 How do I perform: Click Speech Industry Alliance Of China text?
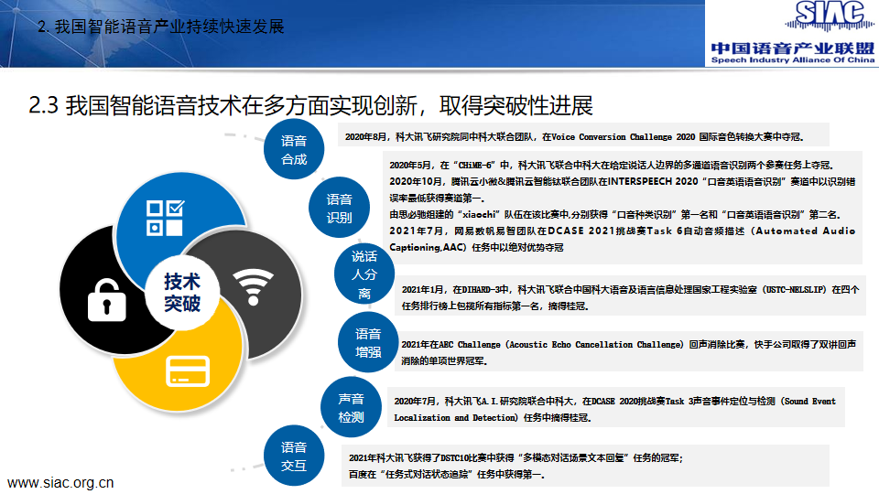pyautogui.click(x=793, y=60)
